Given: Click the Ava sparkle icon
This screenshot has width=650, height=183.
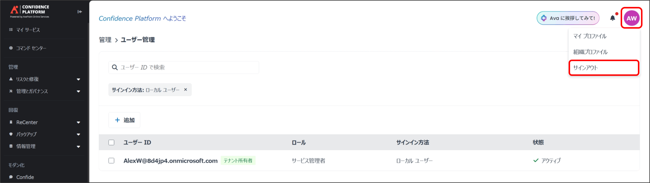Looking at the screenshot, I should pyautogui.click(x=544, y=18).
